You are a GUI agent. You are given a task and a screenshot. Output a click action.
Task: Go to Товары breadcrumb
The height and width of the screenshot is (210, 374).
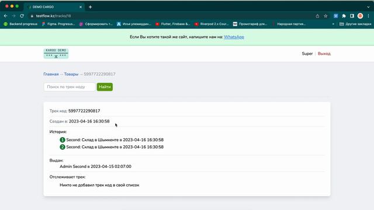click(x=71, y=74)
